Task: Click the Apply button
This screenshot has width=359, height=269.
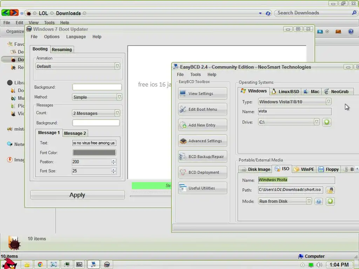Action: click(77, 195)
